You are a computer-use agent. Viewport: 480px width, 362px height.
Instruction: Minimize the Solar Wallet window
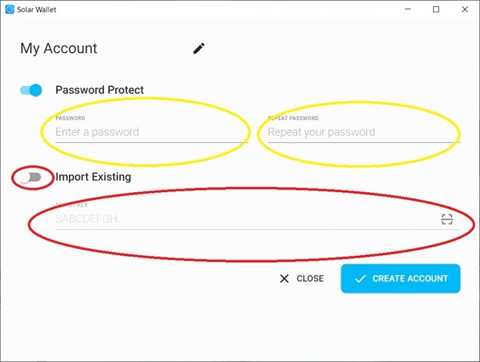click(x=408, y=9)
